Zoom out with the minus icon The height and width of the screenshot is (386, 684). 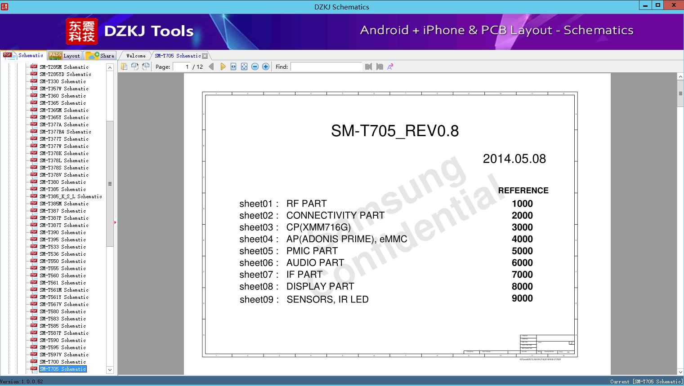pos(255,67)
